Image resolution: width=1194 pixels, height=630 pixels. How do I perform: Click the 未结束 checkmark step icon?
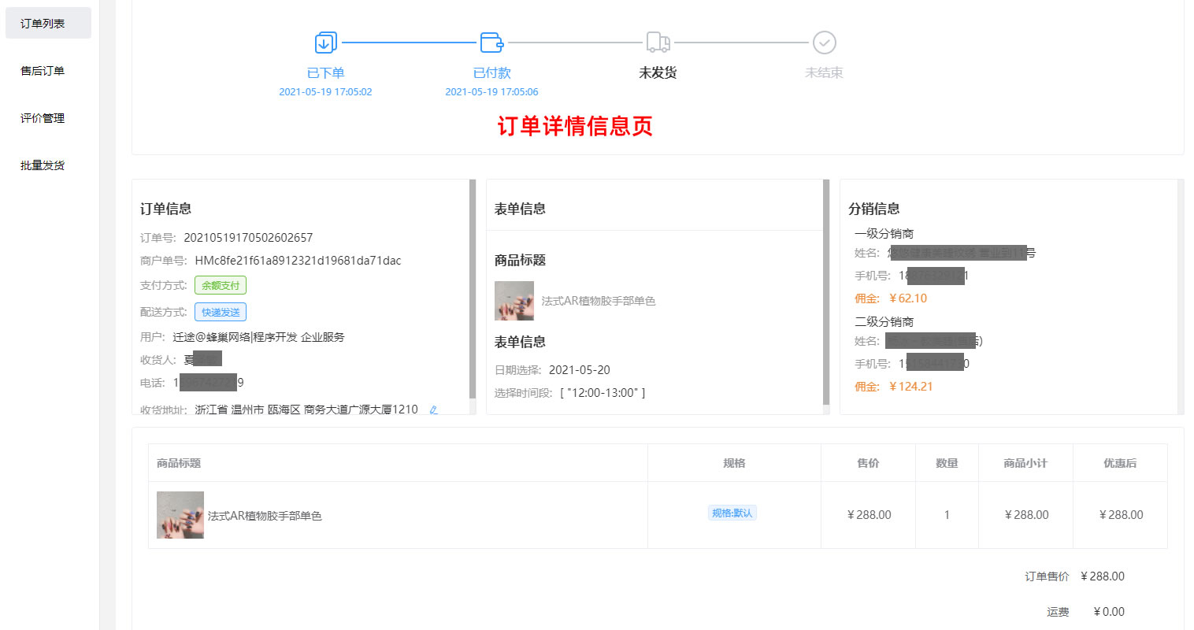[824, 43]
